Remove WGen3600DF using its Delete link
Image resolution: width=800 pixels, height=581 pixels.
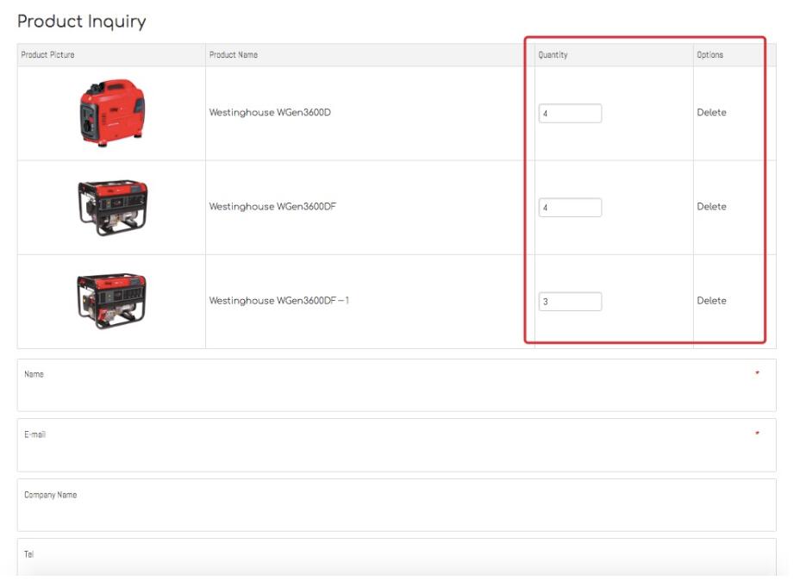[711, 207]
